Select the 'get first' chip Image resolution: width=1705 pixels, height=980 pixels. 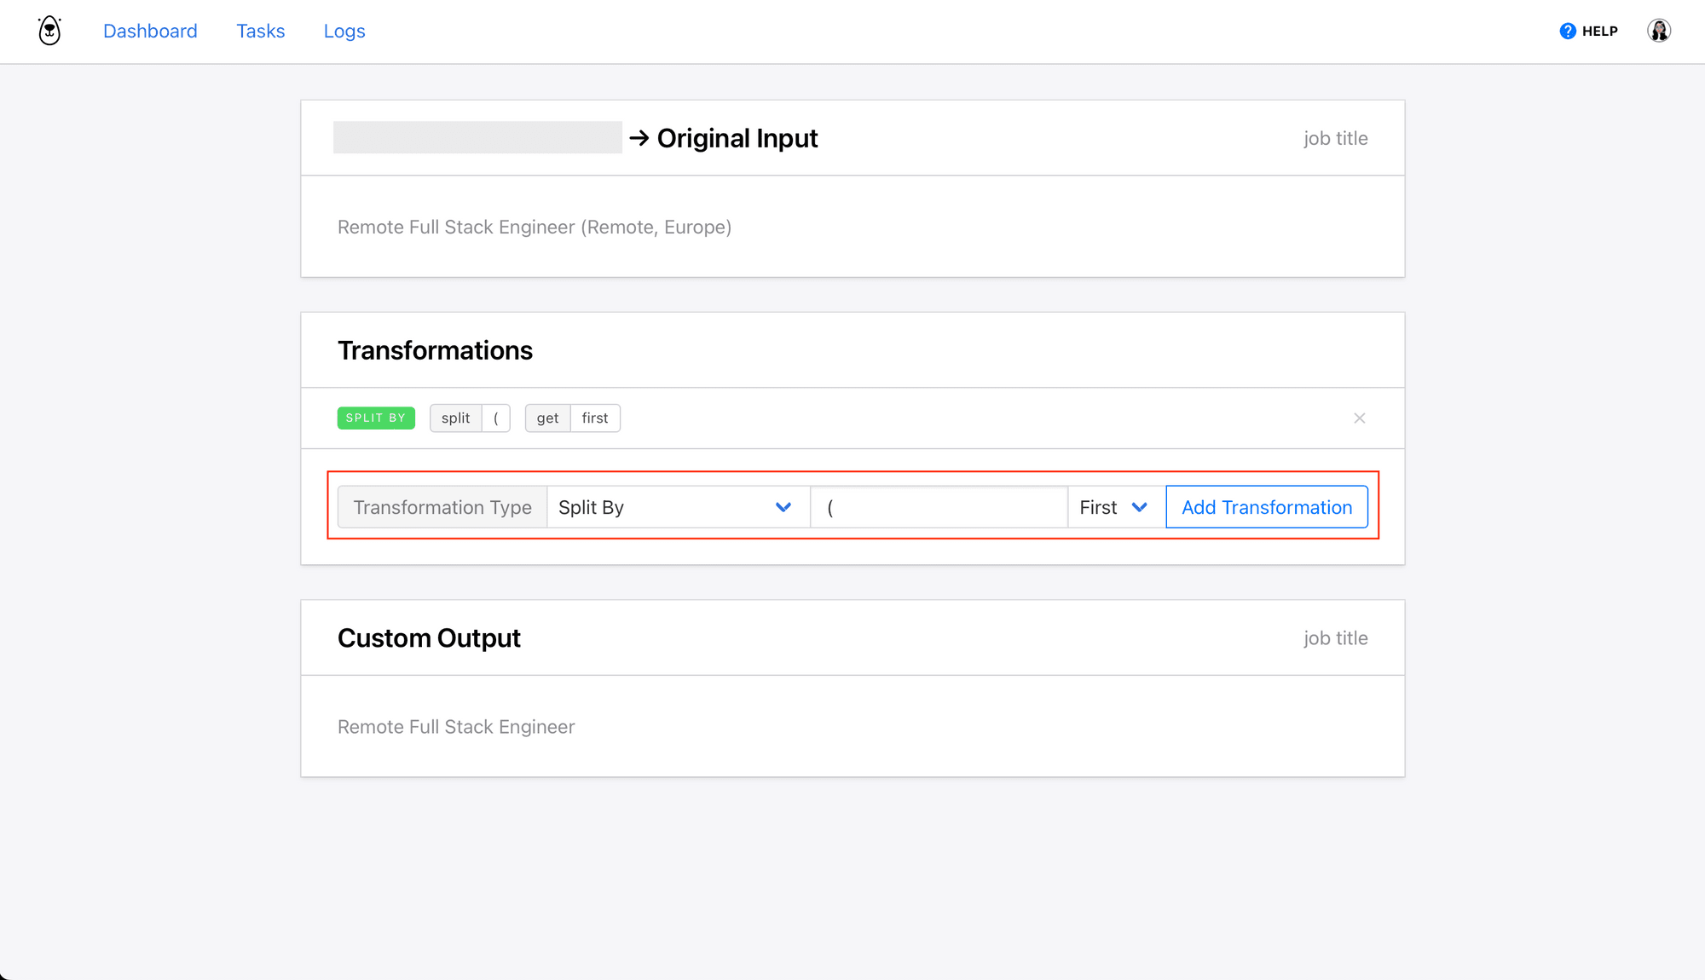pos(572,418)
